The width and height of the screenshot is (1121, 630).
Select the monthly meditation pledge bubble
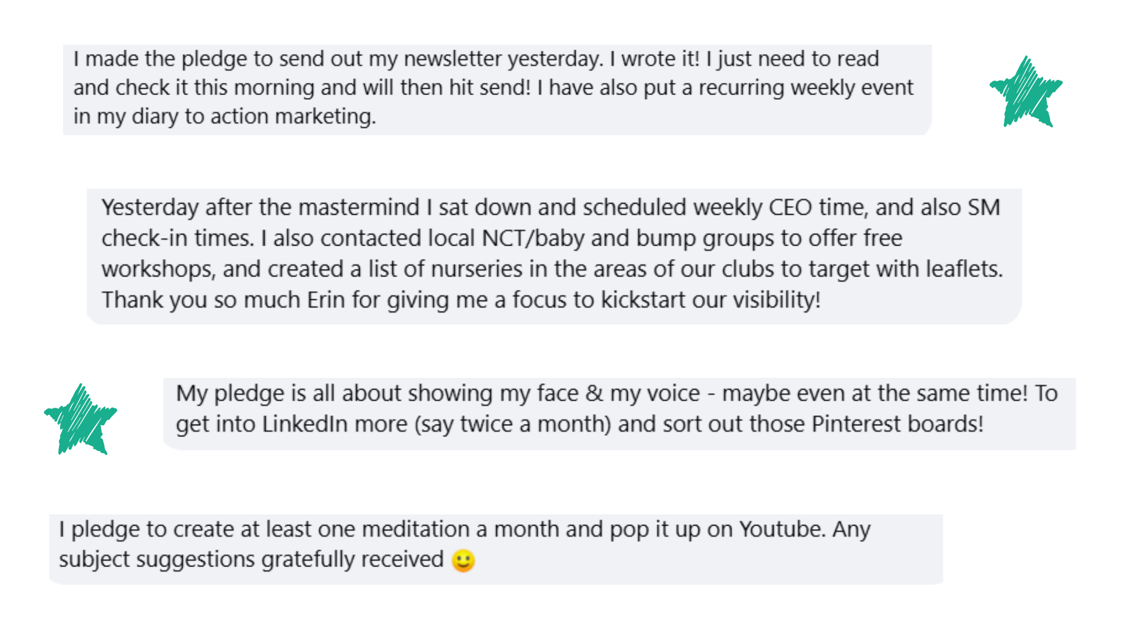[496, 549]
